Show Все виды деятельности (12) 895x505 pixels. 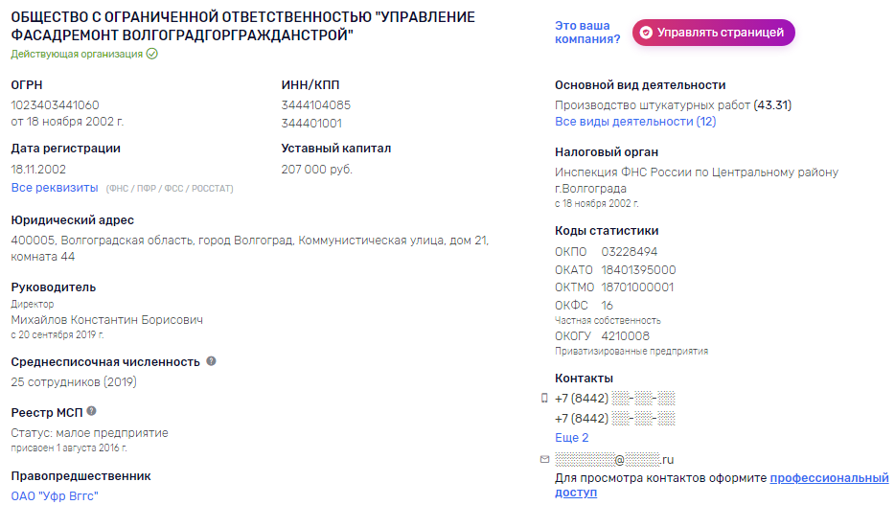(x=635, y=122)
